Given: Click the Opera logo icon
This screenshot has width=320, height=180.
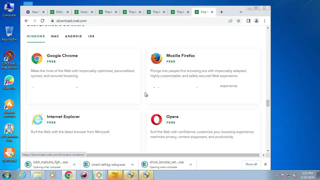Looking at the screenshot, I should [156, 119].
